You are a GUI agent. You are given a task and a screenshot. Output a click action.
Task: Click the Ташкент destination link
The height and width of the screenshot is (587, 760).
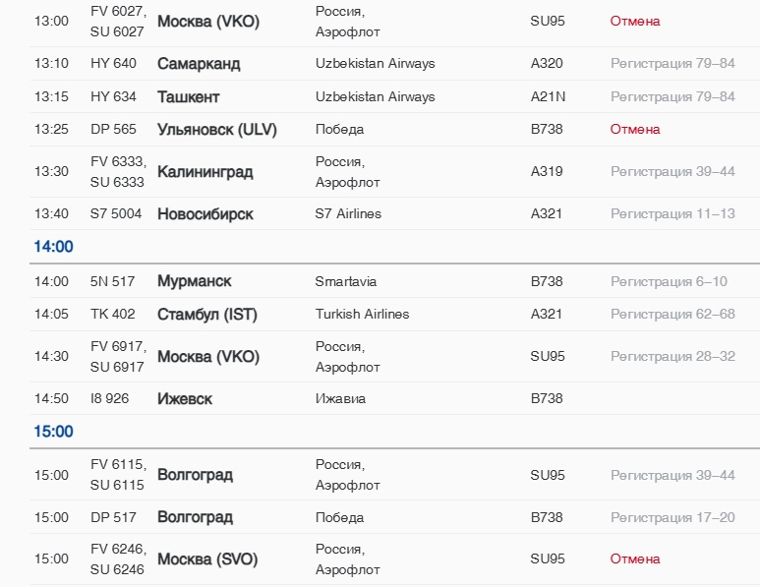(189, 97)
